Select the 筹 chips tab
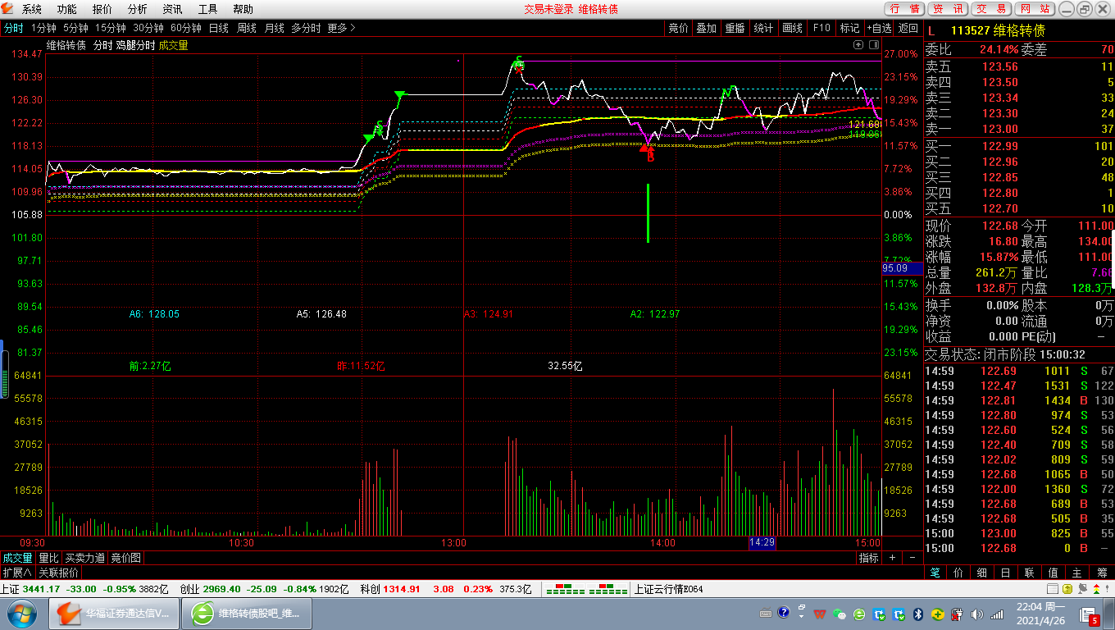This screenshot has width=1115, height=630. tap(1102, 573)
